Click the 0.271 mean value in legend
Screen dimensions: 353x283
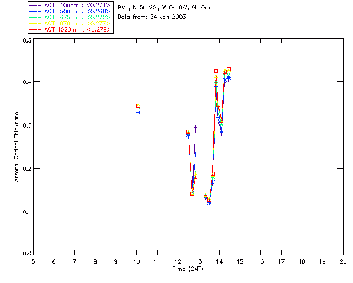(98, 5)
